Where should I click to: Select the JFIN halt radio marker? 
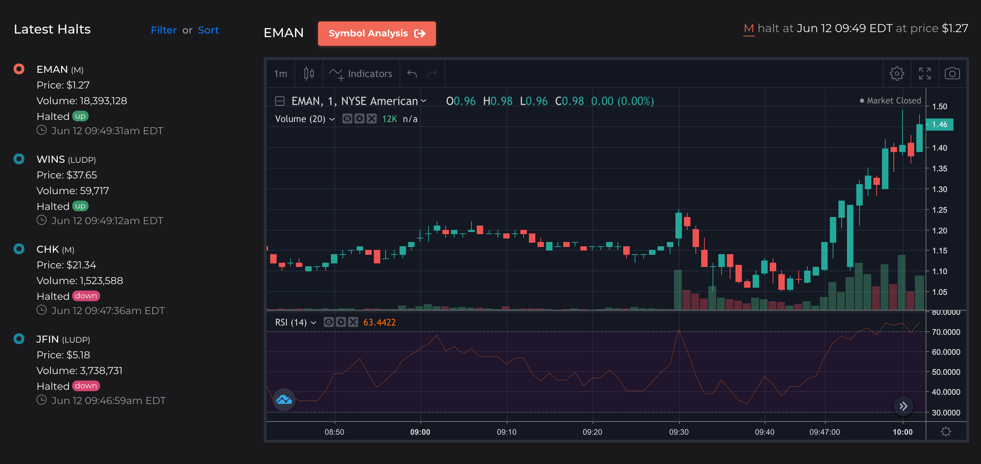click(19, 338)
